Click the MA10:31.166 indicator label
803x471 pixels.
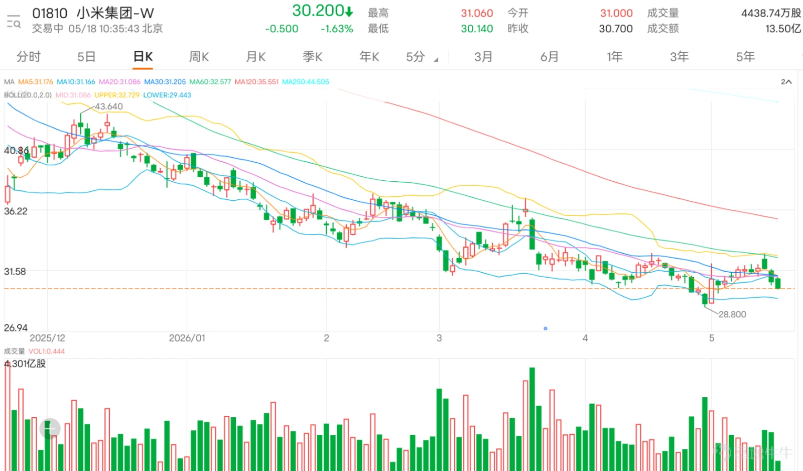click(76, 81)
